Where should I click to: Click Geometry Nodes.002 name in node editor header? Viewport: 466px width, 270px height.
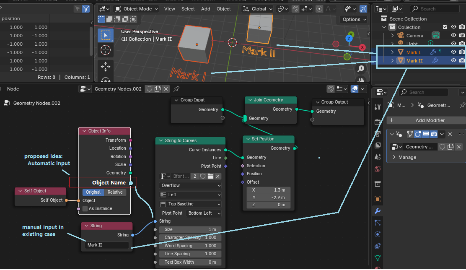(x=118, y=89)
